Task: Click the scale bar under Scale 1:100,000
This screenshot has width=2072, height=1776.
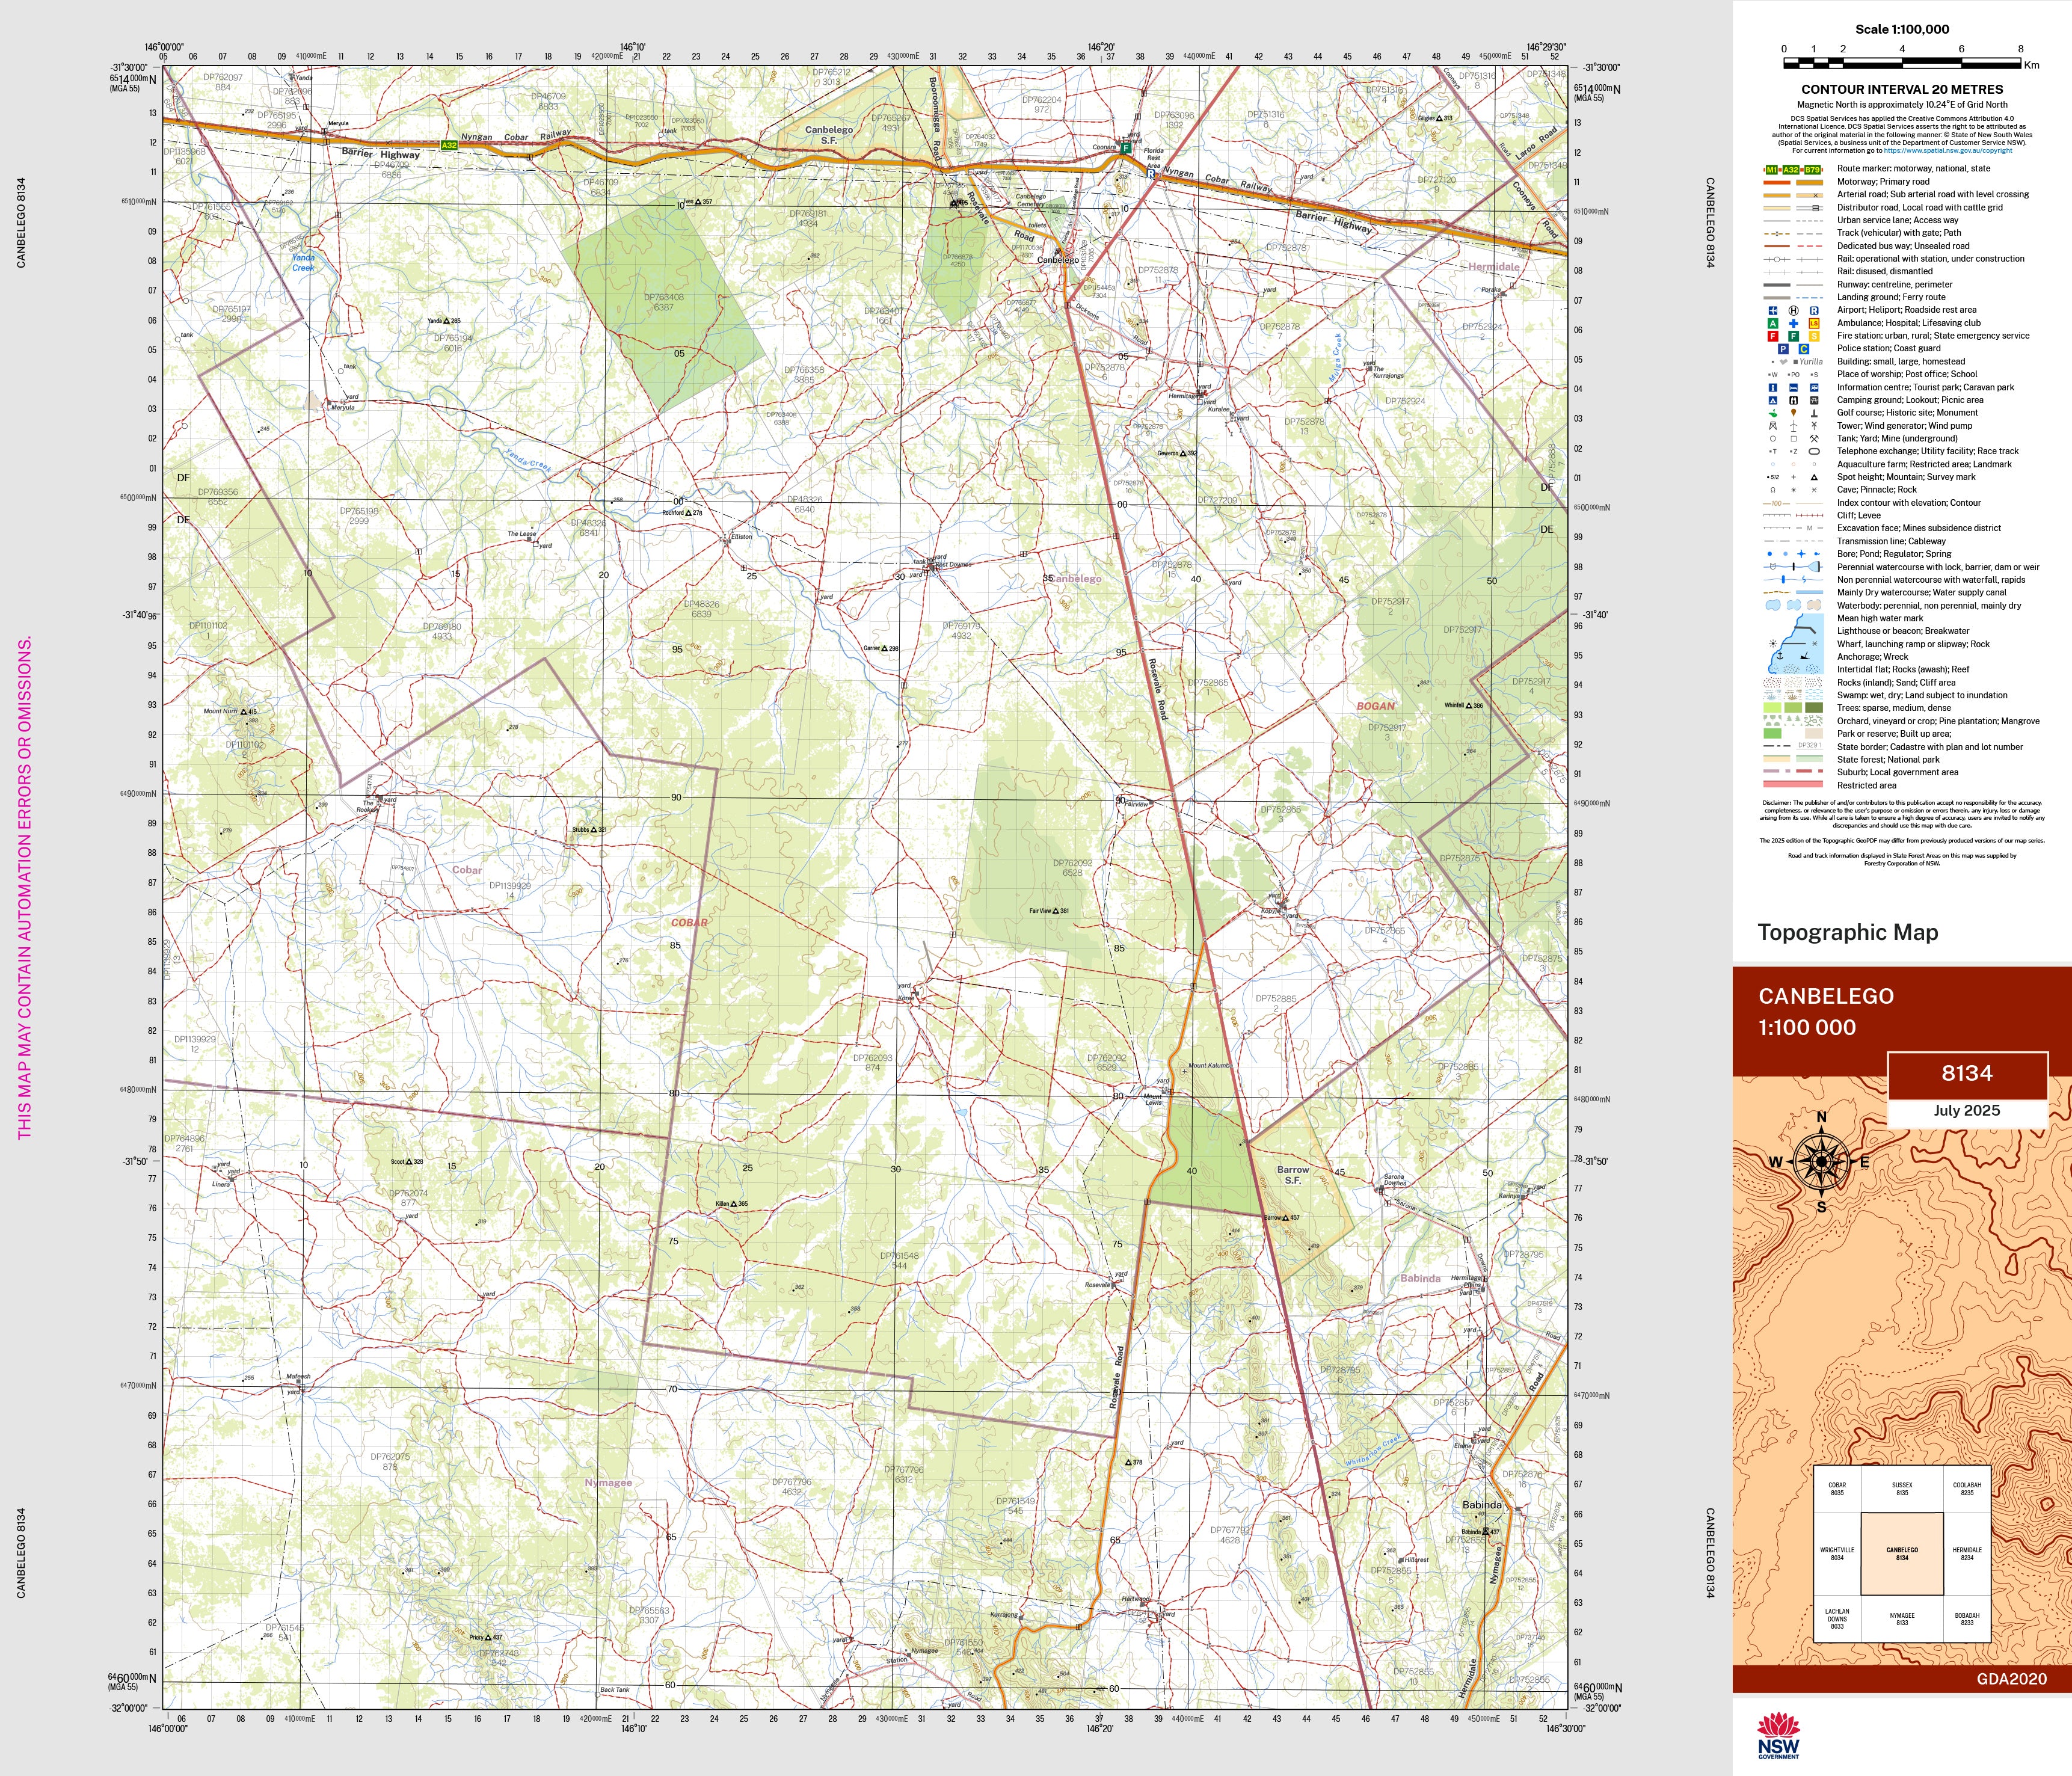Action: tap(1902, 63)
